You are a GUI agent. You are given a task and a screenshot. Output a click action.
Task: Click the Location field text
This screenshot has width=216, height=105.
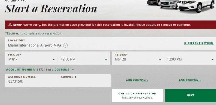35,45
